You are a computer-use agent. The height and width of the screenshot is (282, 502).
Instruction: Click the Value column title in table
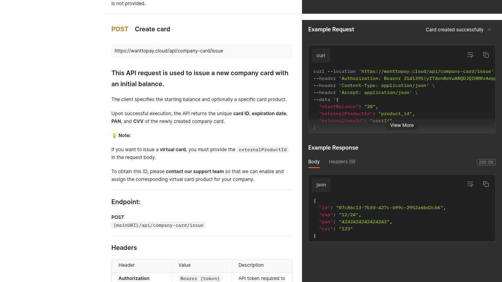[x=184, y=265]
